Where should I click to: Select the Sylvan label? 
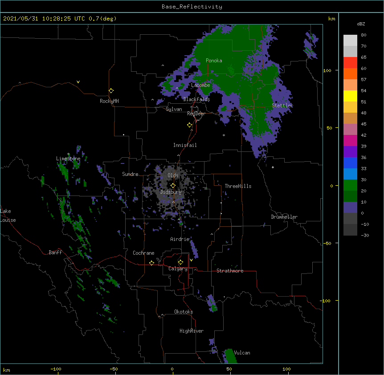point(174,109)
